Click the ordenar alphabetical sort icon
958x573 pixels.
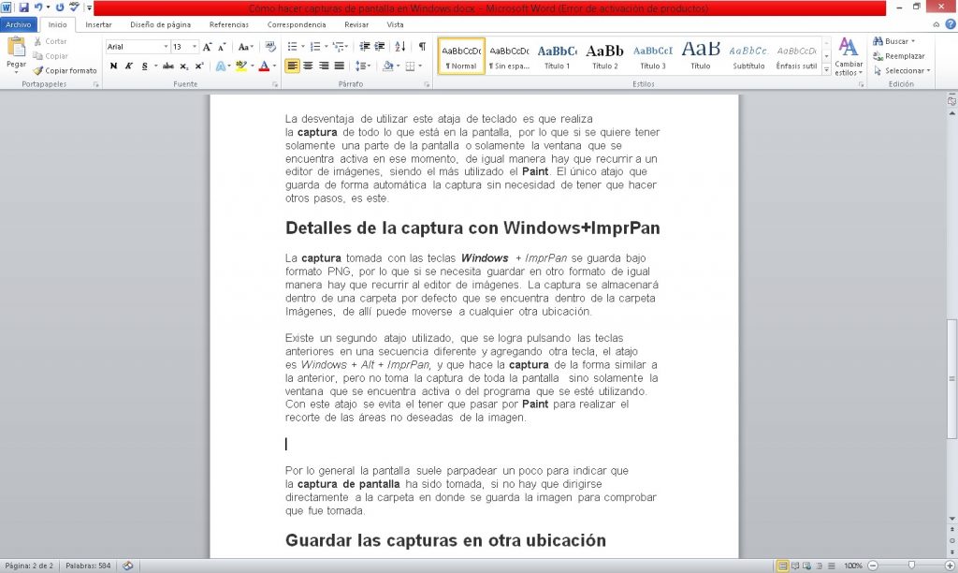(x=399, y=46)
